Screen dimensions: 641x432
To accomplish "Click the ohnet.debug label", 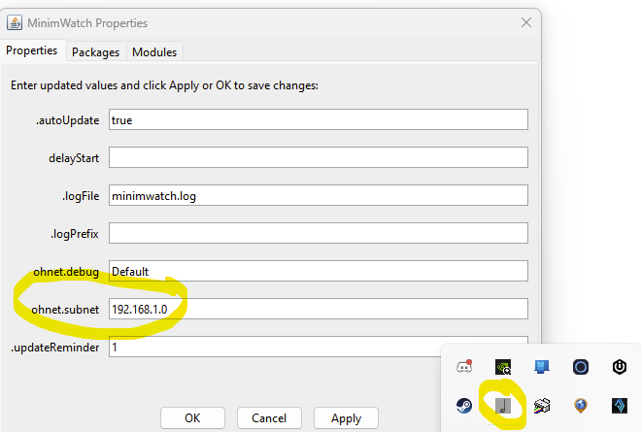I will (x=66, y=272).
